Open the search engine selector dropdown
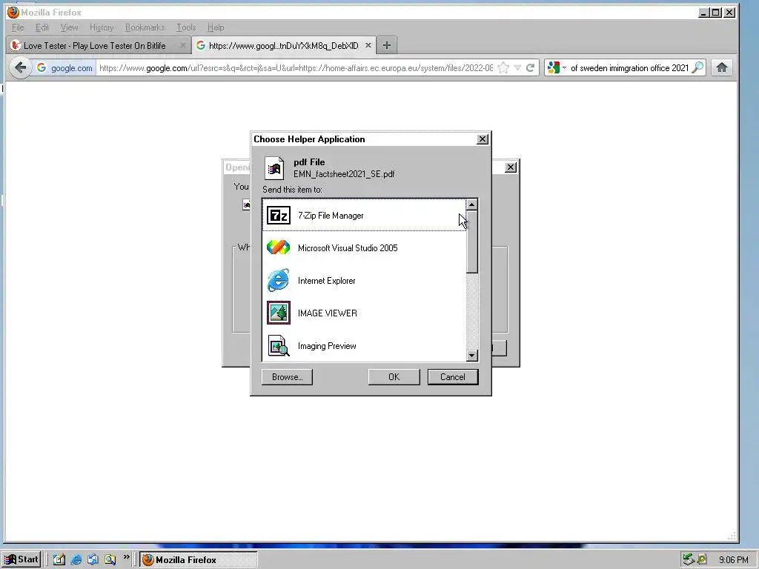The width and height of the screenshot is (759, 569). pos(557,67)
